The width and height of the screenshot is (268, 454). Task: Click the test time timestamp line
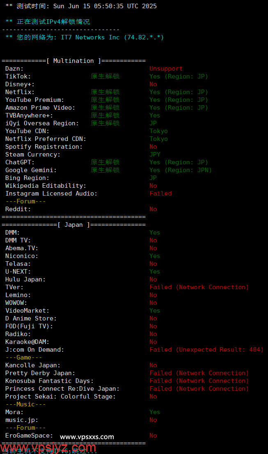point(81,6)
